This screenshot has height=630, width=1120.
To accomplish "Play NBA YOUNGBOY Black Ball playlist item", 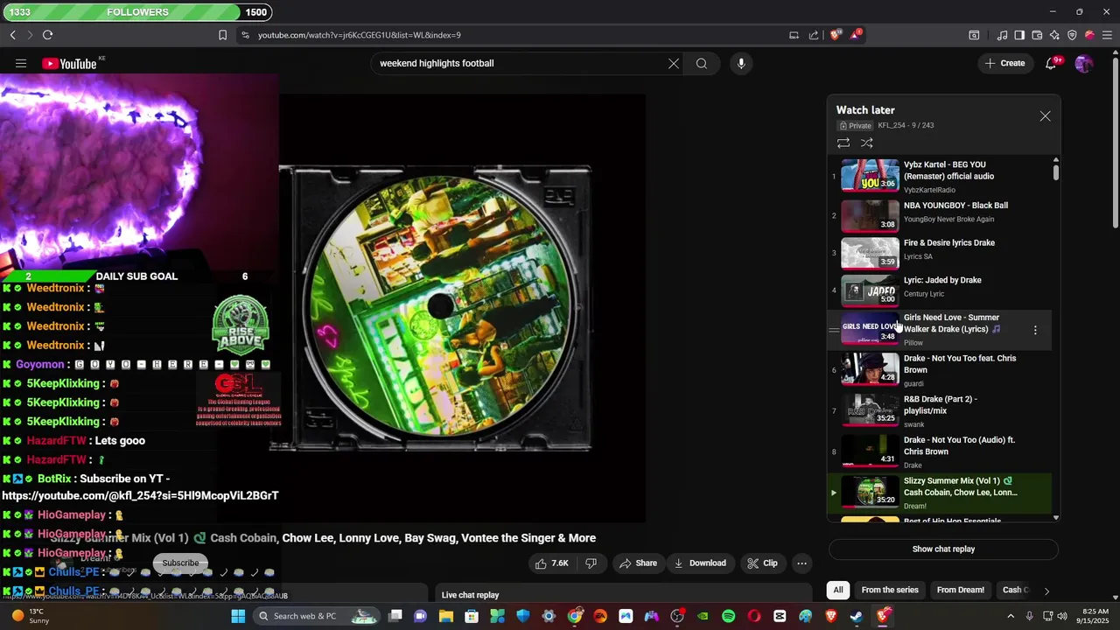I will coord(941,214).
